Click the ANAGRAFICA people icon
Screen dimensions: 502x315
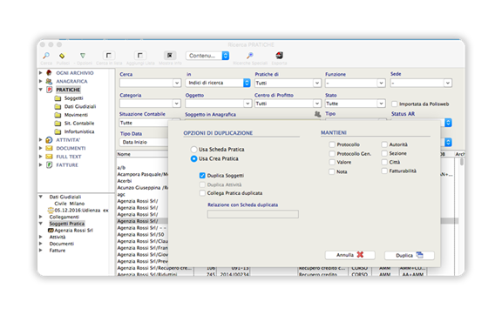tap(49, 81)
